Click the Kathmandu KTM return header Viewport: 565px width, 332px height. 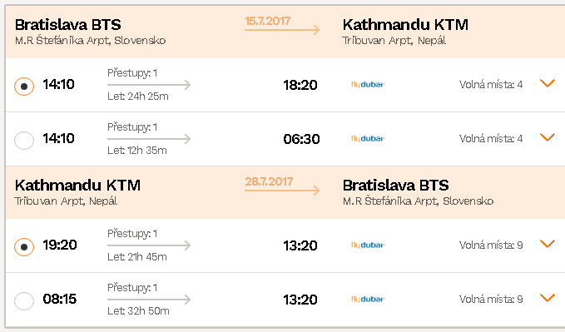(x=77, y=186)
